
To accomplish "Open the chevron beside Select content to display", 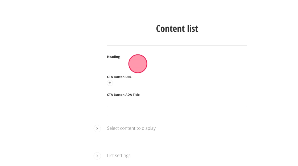I will pyautogui.click(x=97, y=129).
